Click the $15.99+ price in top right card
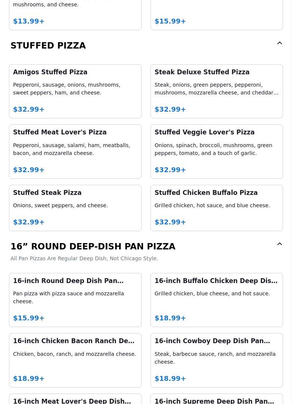Image resolution: width=292 pixels, height=404 pixels. (170, 21)
